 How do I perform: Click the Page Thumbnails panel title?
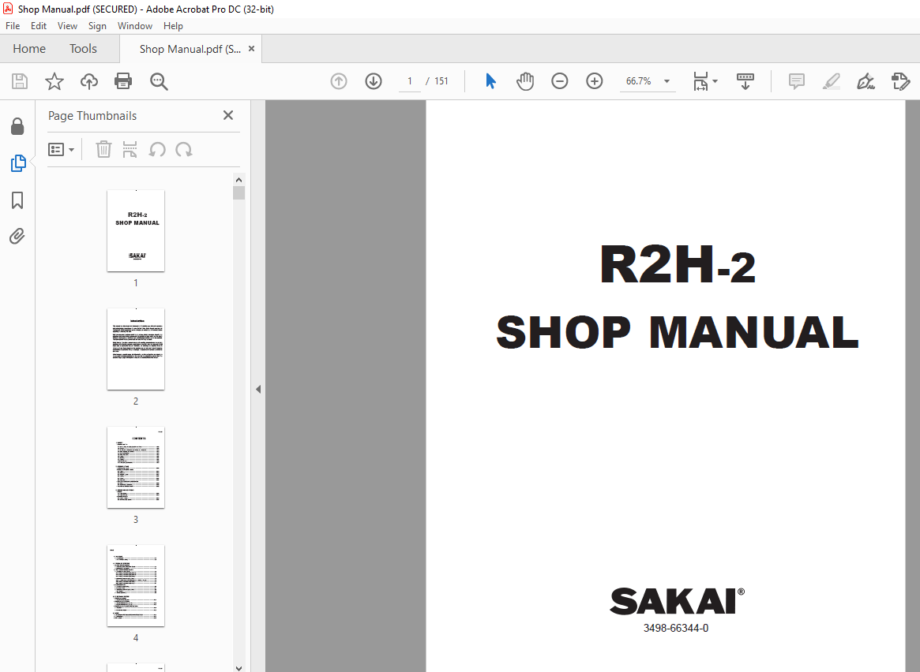pyautogui.click(x=92, y=116)
